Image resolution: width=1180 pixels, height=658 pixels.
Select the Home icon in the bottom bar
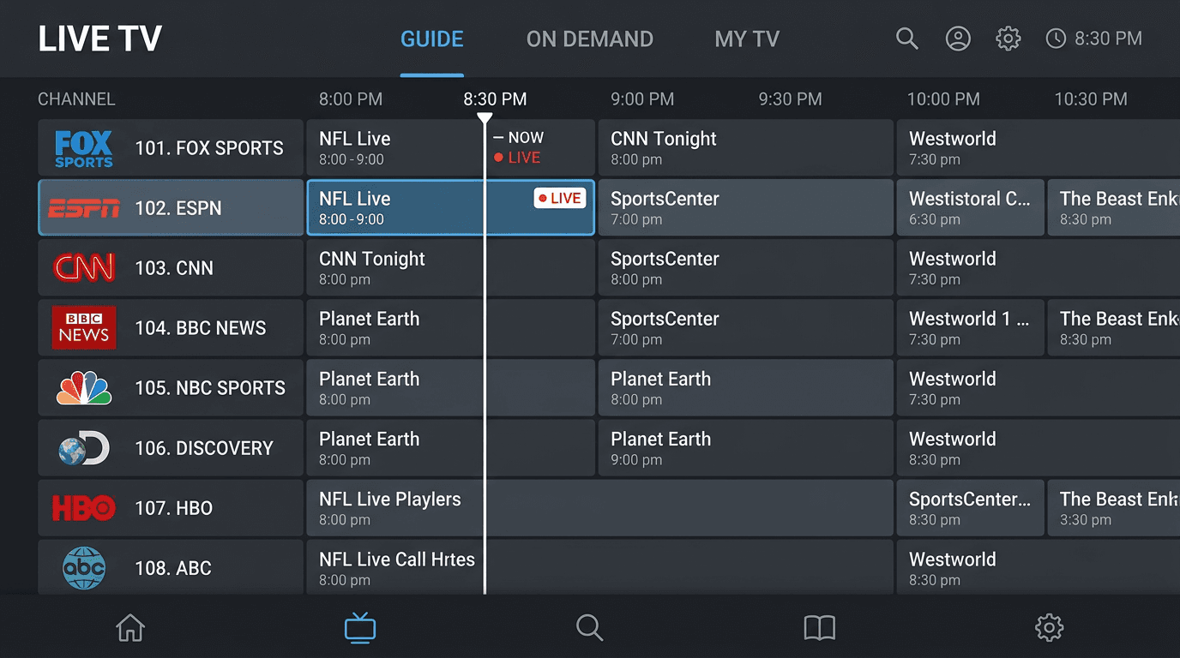coord(129,628)
